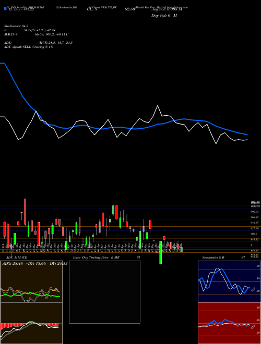Click the tallest red candlestick in price chart
Screen dimensions: 261x344
(25, 212)
